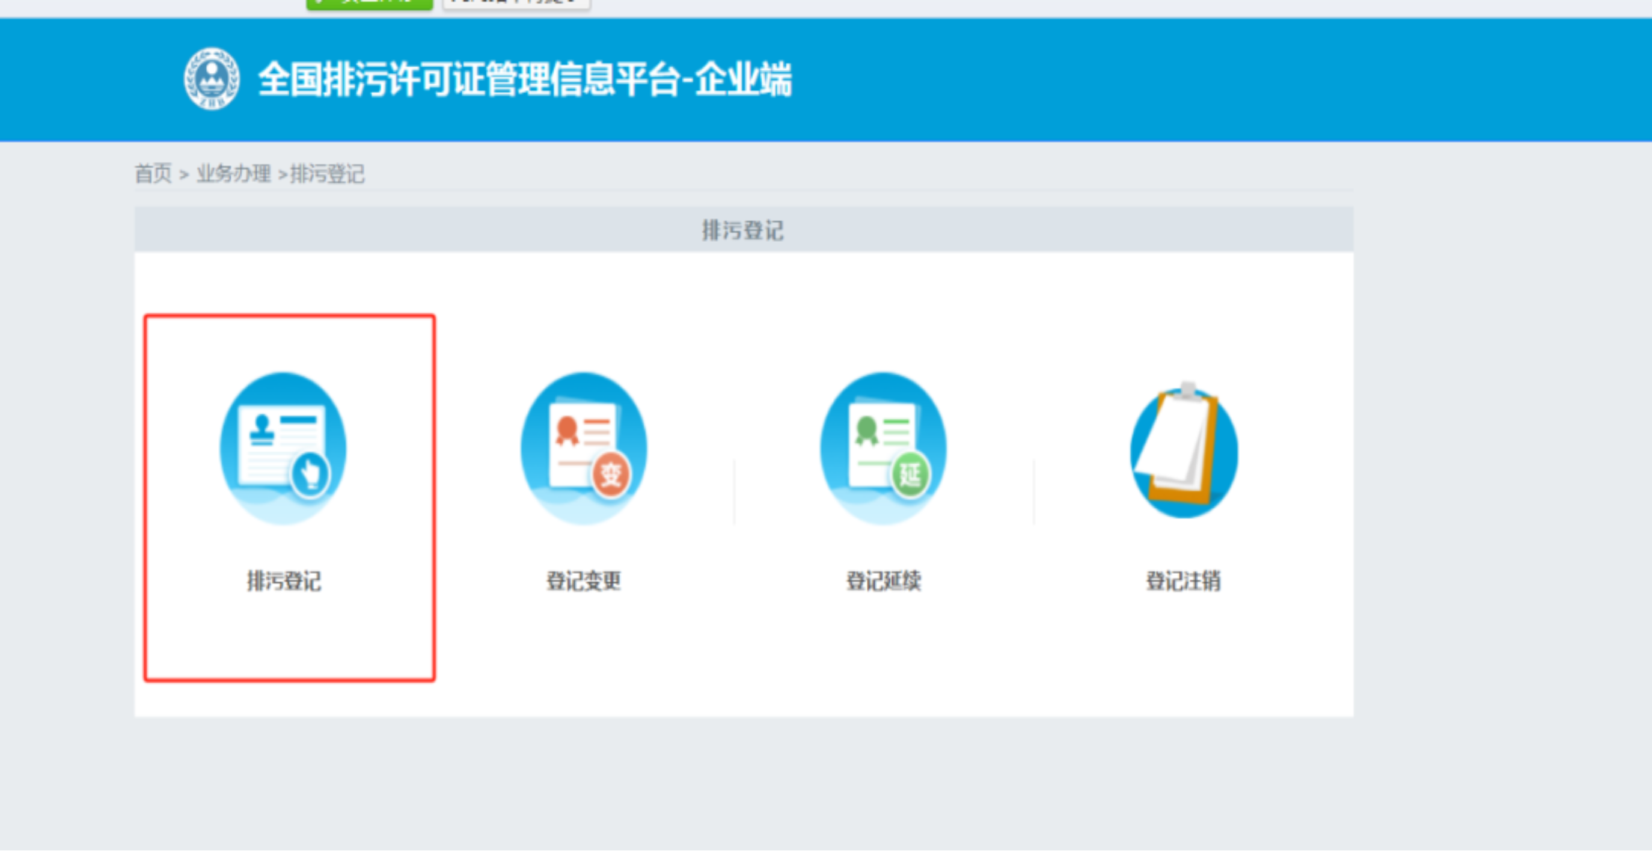Click the 全国排污许可证管理信息平台 header title

pyautogui.click(x=525, y=79)
